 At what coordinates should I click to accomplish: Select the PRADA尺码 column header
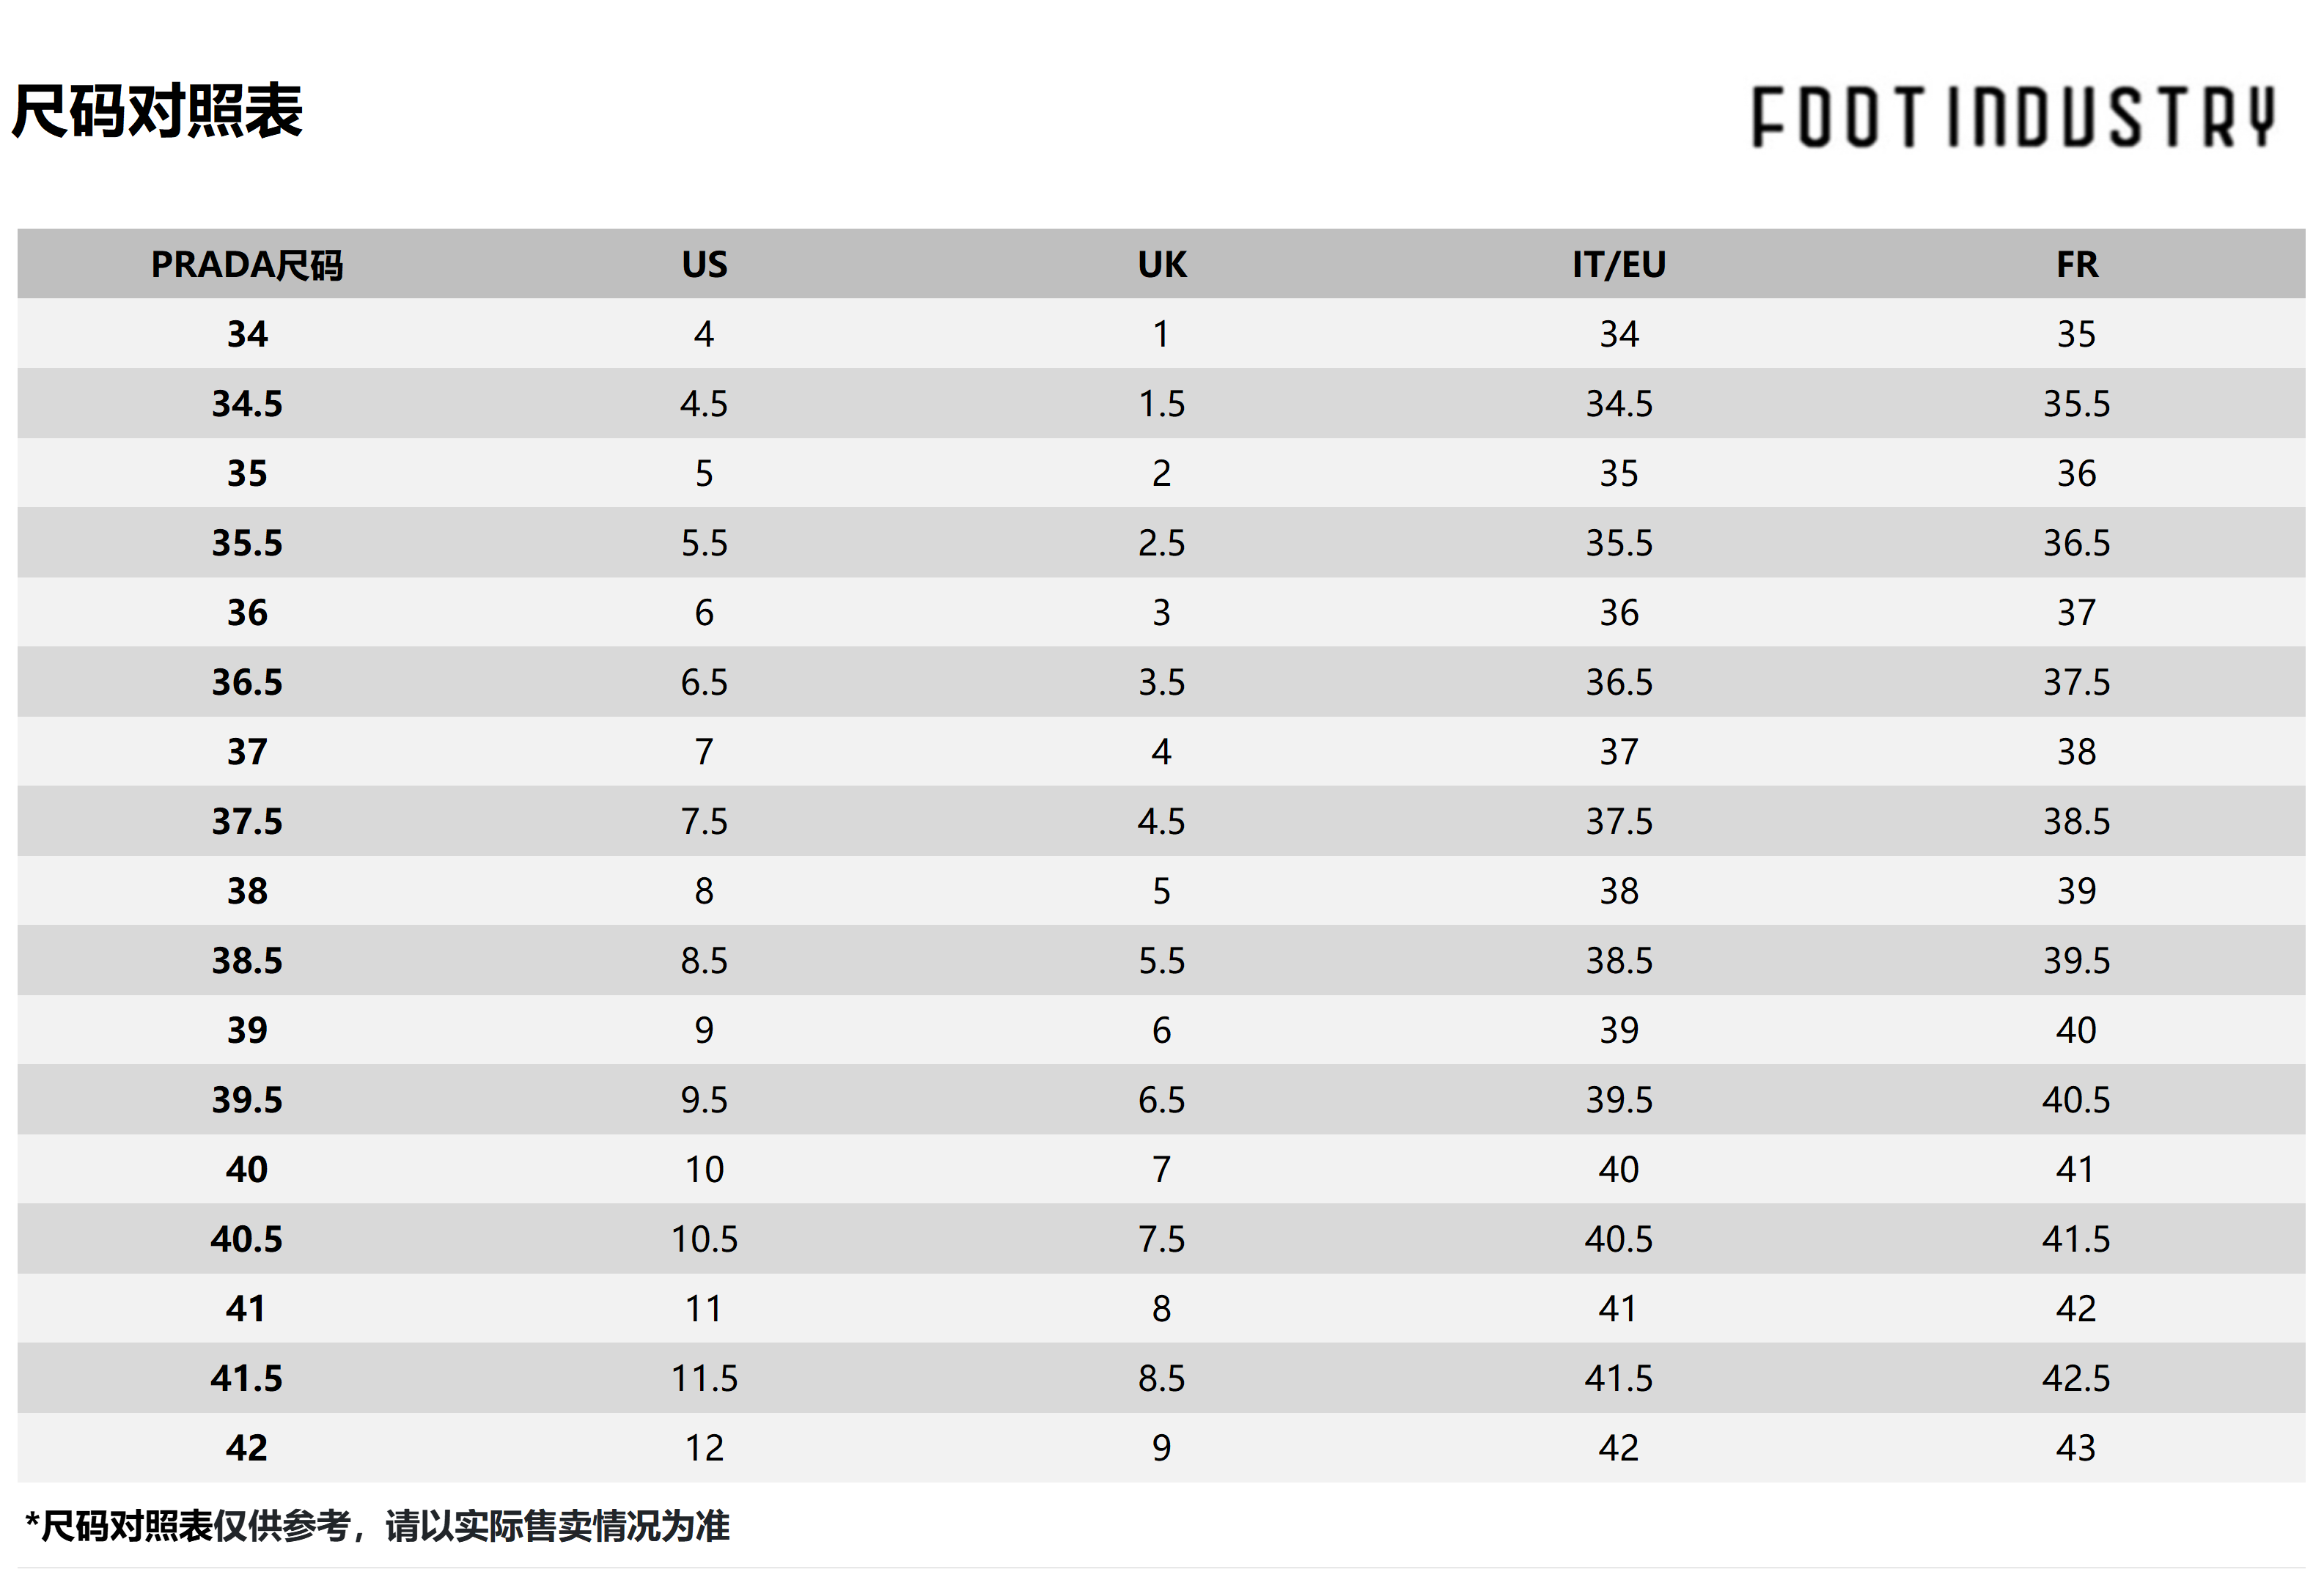tap(247, 265)
